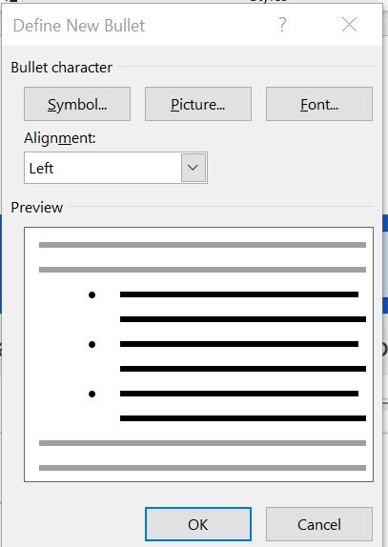
Task: Click the third bullet dot in preview
Action: click(92, 395)
